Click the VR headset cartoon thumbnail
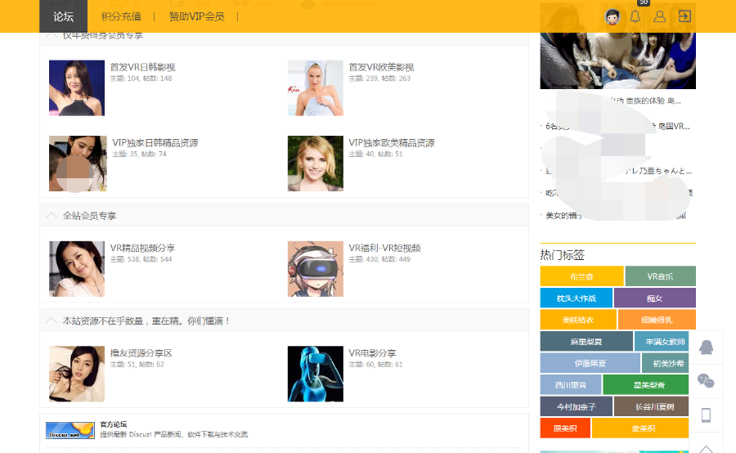 [x=316, y=269]
